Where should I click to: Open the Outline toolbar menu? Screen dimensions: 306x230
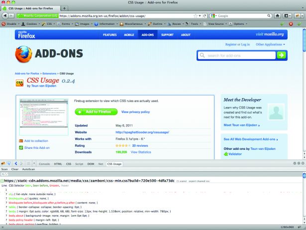pyautogui.click(x=157, y=24)
